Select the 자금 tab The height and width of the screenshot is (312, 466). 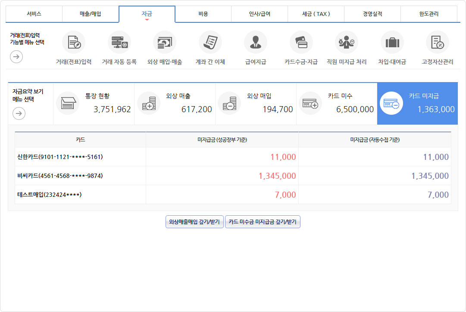coord(147,14)
